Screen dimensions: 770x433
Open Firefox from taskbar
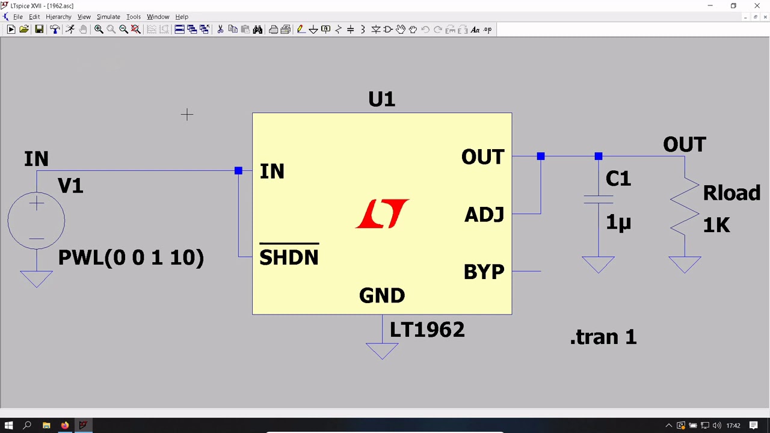(64, 426)
